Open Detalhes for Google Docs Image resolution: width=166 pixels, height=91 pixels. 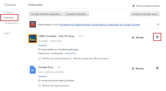click(43, 76)
